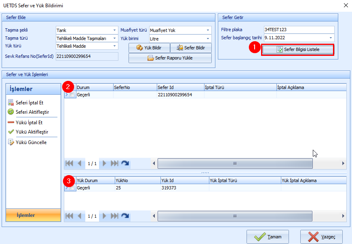Cancel with the Vazgeç button

click(x=321, y=237)
